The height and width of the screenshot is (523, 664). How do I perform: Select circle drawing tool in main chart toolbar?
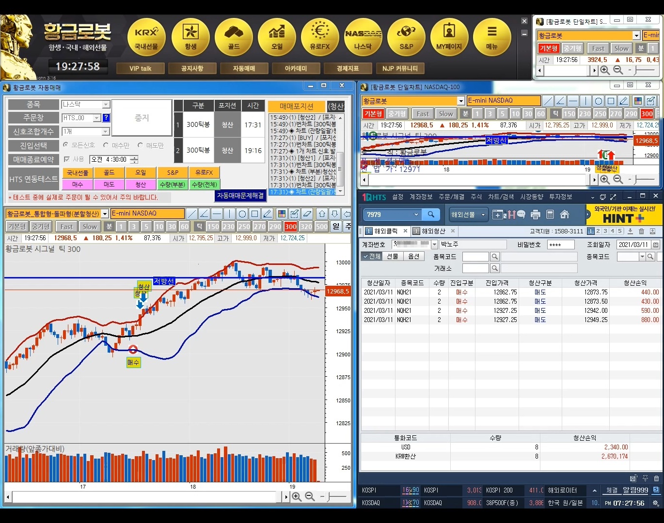coord(242,214)
